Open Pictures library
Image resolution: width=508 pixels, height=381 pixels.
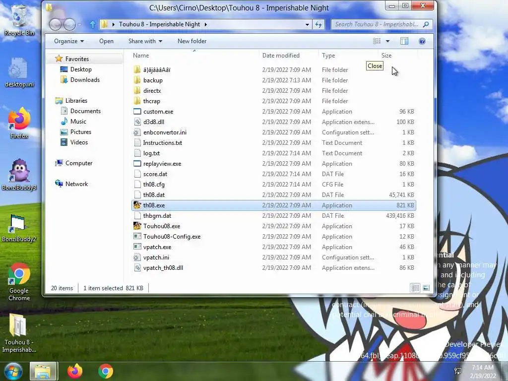tap(81, 132)
